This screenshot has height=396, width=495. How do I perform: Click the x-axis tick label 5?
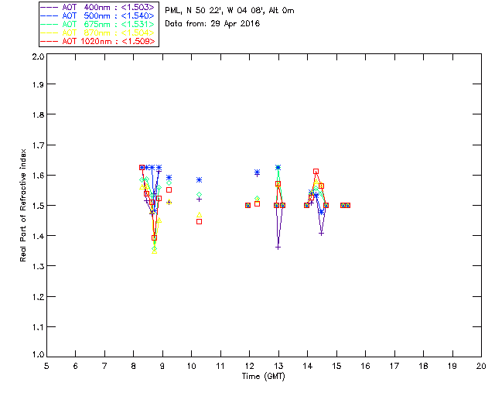46,367
